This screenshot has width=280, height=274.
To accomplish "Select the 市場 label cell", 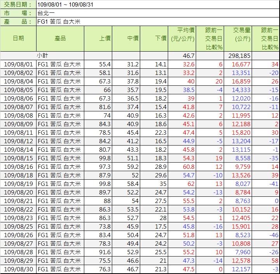I will click(x=18, y=13).
